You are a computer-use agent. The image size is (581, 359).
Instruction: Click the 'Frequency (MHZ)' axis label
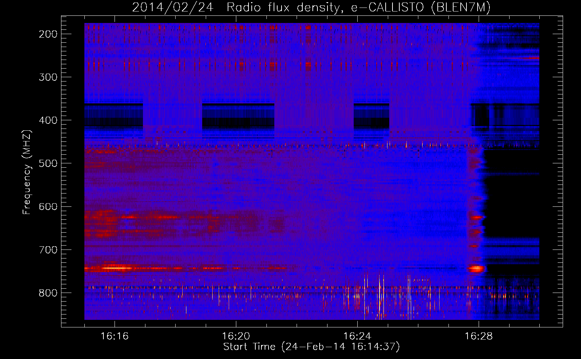(27, 172)
